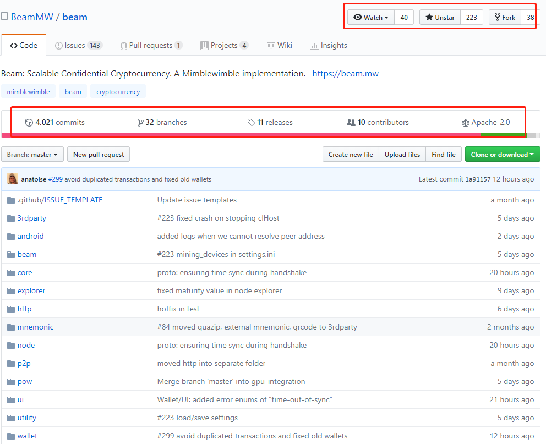The width and height of the screenshot is (546, 444).
Task: Click the http folder icon
Action: tap(11, 309)
